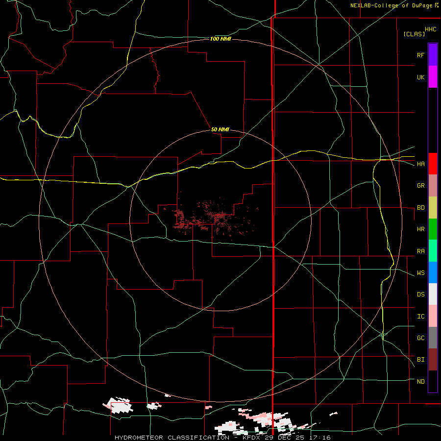
Task: Click the HHC product code label
Action: pos(430,29)
